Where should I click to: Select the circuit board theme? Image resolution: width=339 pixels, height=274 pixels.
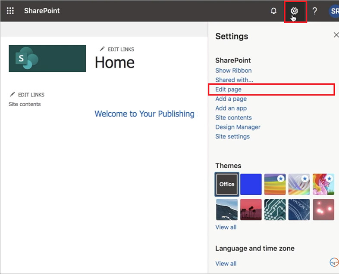tap(275, 209)
